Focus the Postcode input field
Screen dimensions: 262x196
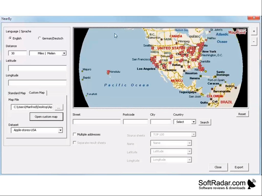pyautogui.click(x=135, y=122)
